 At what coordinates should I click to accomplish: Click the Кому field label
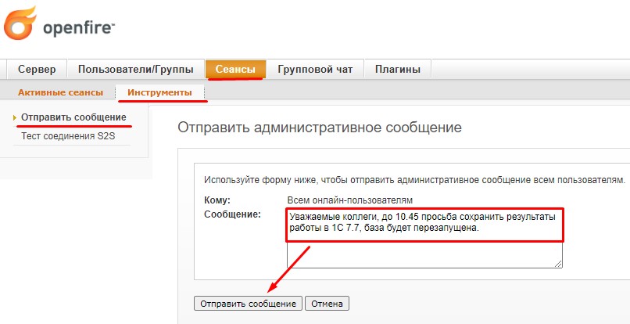point(217,200)
